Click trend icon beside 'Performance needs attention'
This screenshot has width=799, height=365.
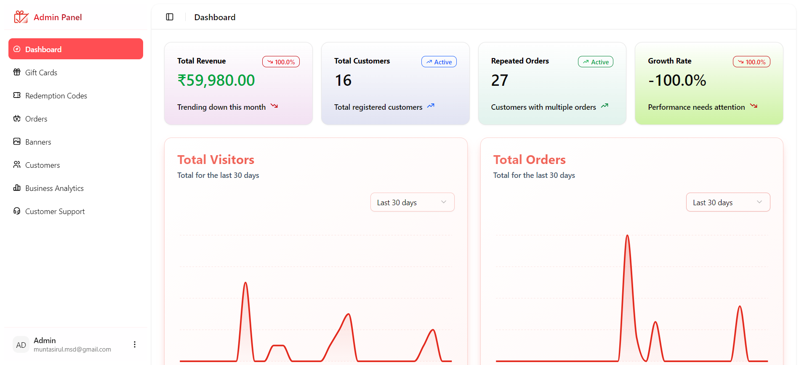click(x=754, y=106)
